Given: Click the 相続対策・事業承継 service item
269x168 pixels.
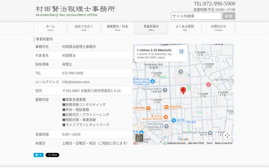Looking at the screenshot, I should click(79, 120).
